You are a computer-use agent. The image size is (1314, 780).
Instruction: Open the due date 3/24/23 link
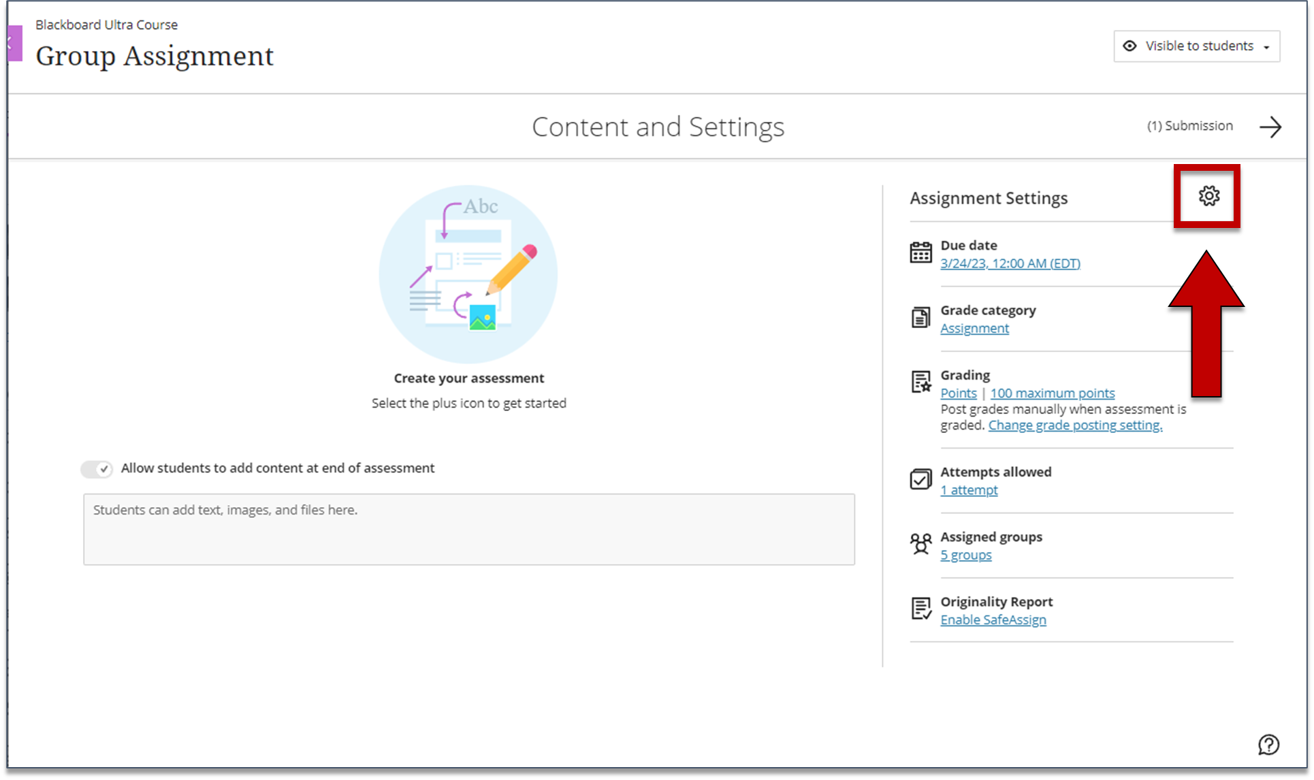coord(1010,263)
